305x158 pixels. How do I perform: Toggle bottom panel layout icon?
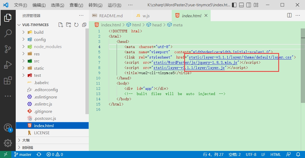pyautogui.click(x=241, y=5)
